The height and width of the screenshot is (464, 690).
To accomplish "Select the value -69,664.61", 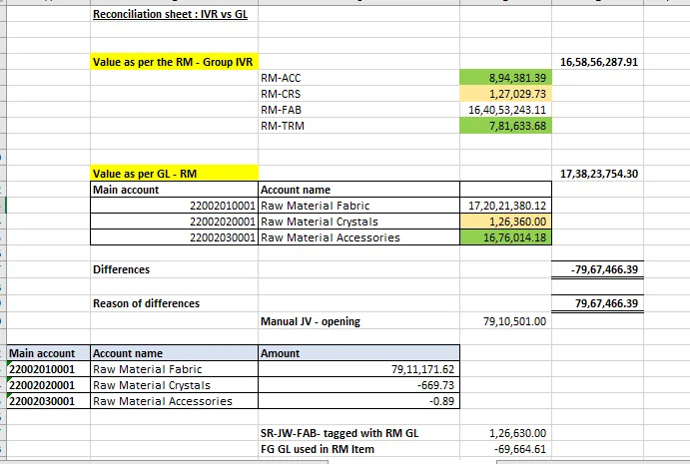I will click(x=505, y=449).
